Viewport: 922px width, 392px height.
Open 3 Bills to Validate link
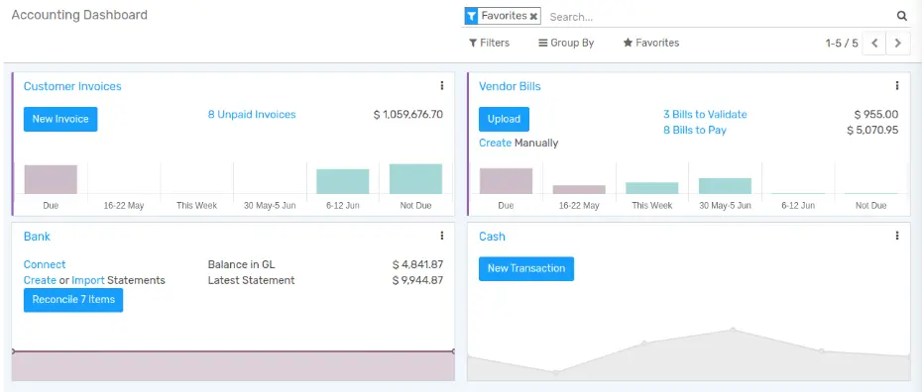705,115
